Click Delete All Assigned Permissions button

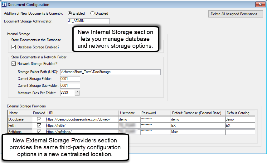click(235, 14)
